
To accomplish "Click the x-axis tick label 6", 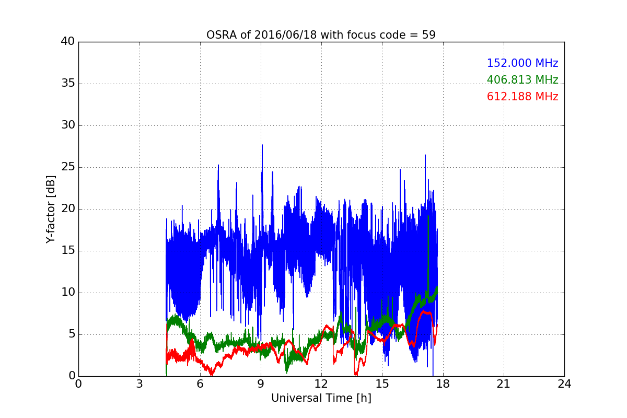I will [x=200, y=384].
